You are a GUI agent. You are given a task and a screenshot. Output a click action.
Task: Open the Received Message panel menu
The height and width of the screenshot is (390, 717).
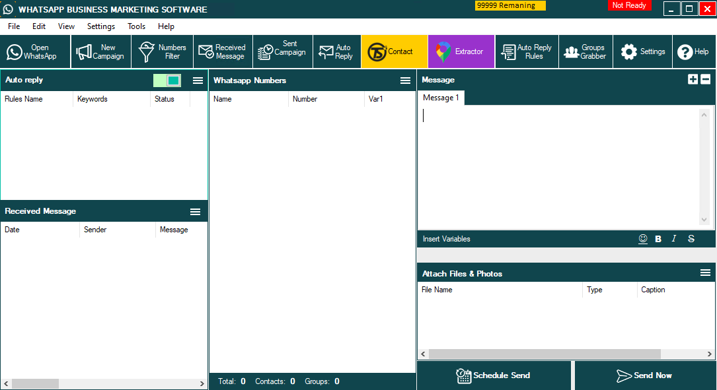click(195, 211)
